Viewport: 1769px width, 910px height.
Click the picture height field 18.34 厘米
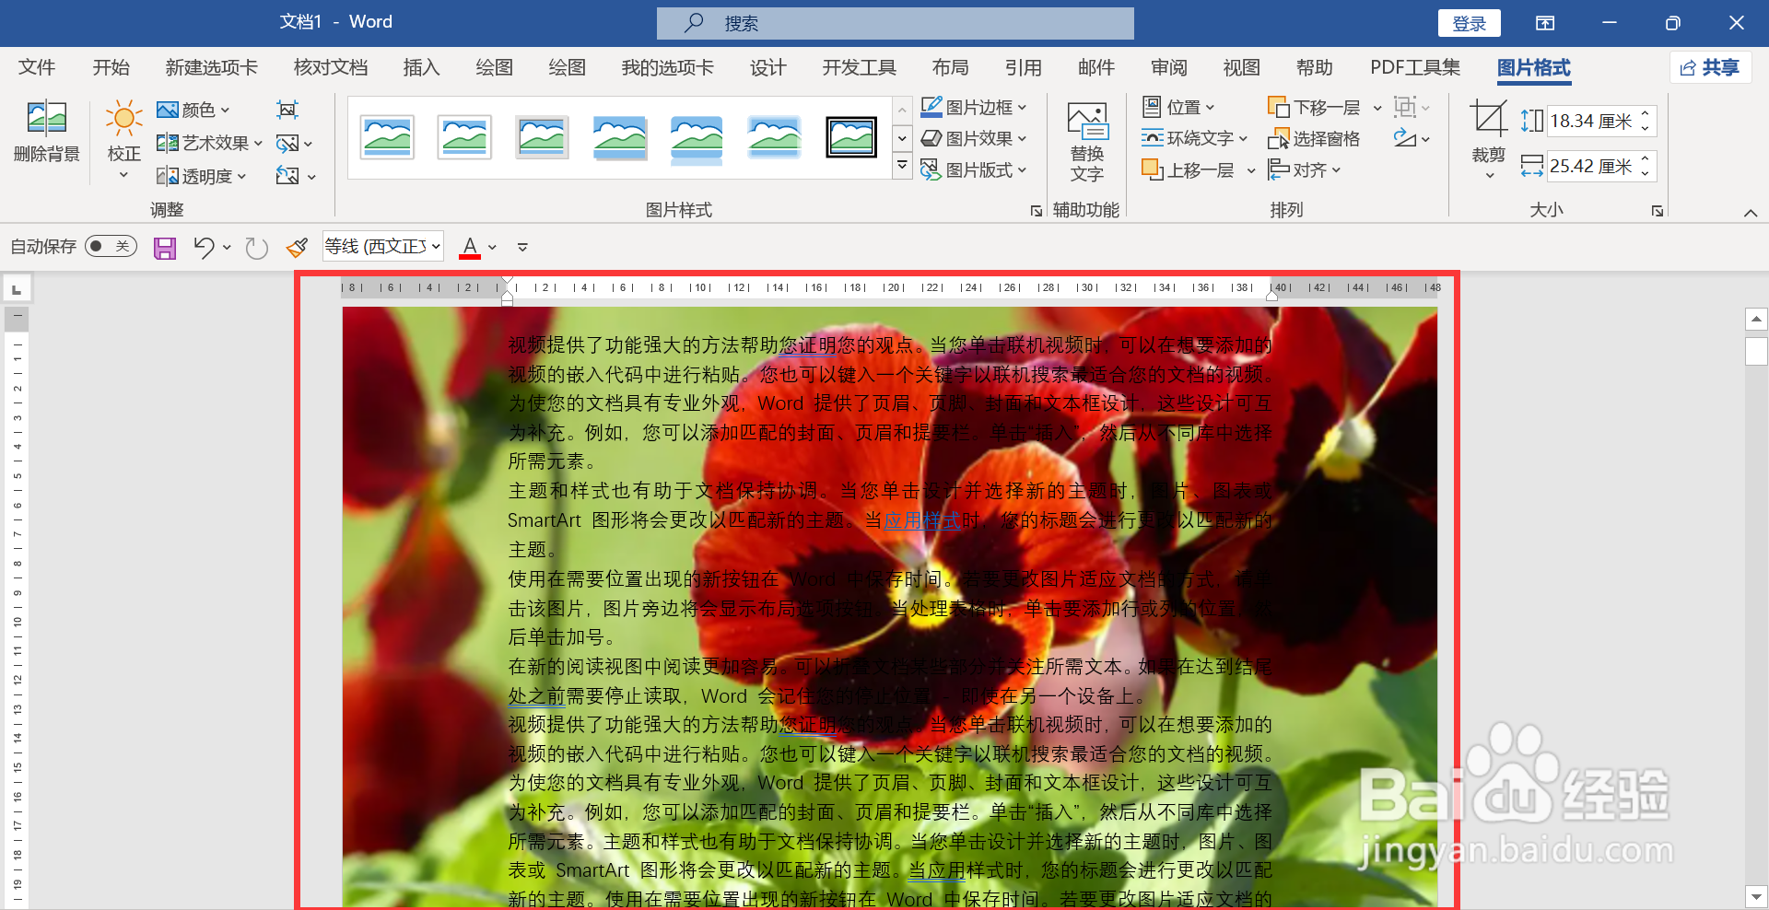[1591, 121]
